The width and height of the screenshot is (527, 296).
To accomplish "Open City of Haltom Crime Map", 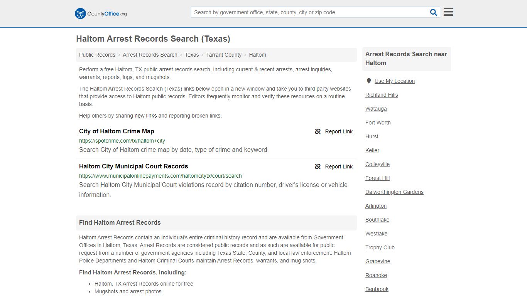I will pos(117,131).
